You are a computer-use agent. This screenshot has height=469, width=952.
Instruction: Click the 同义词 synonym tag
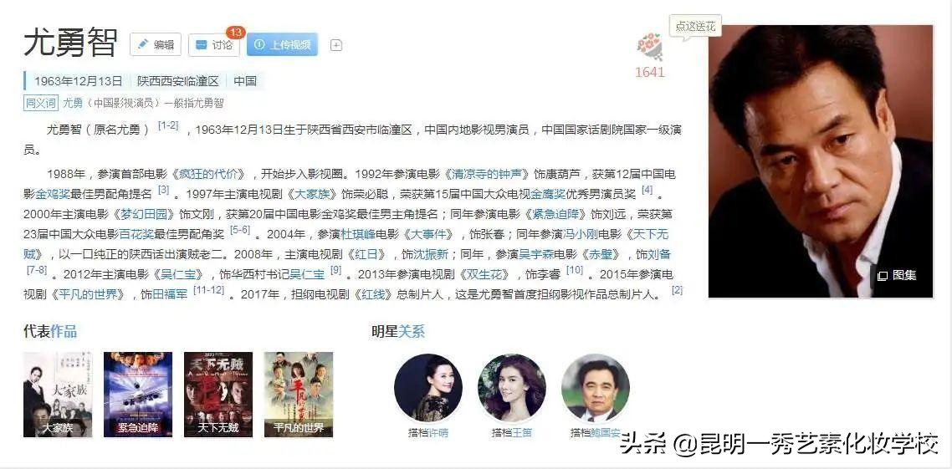[x=41, y=103]
